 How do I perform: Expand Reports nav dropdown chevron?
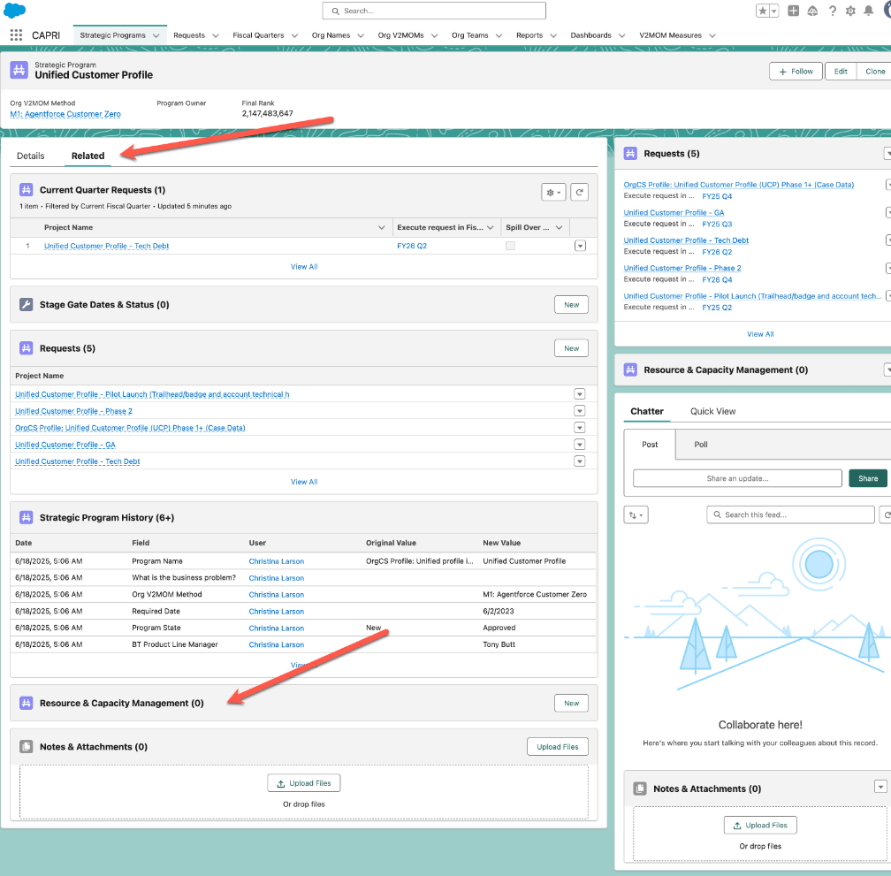pyautogui.click(x=553, y=35)
